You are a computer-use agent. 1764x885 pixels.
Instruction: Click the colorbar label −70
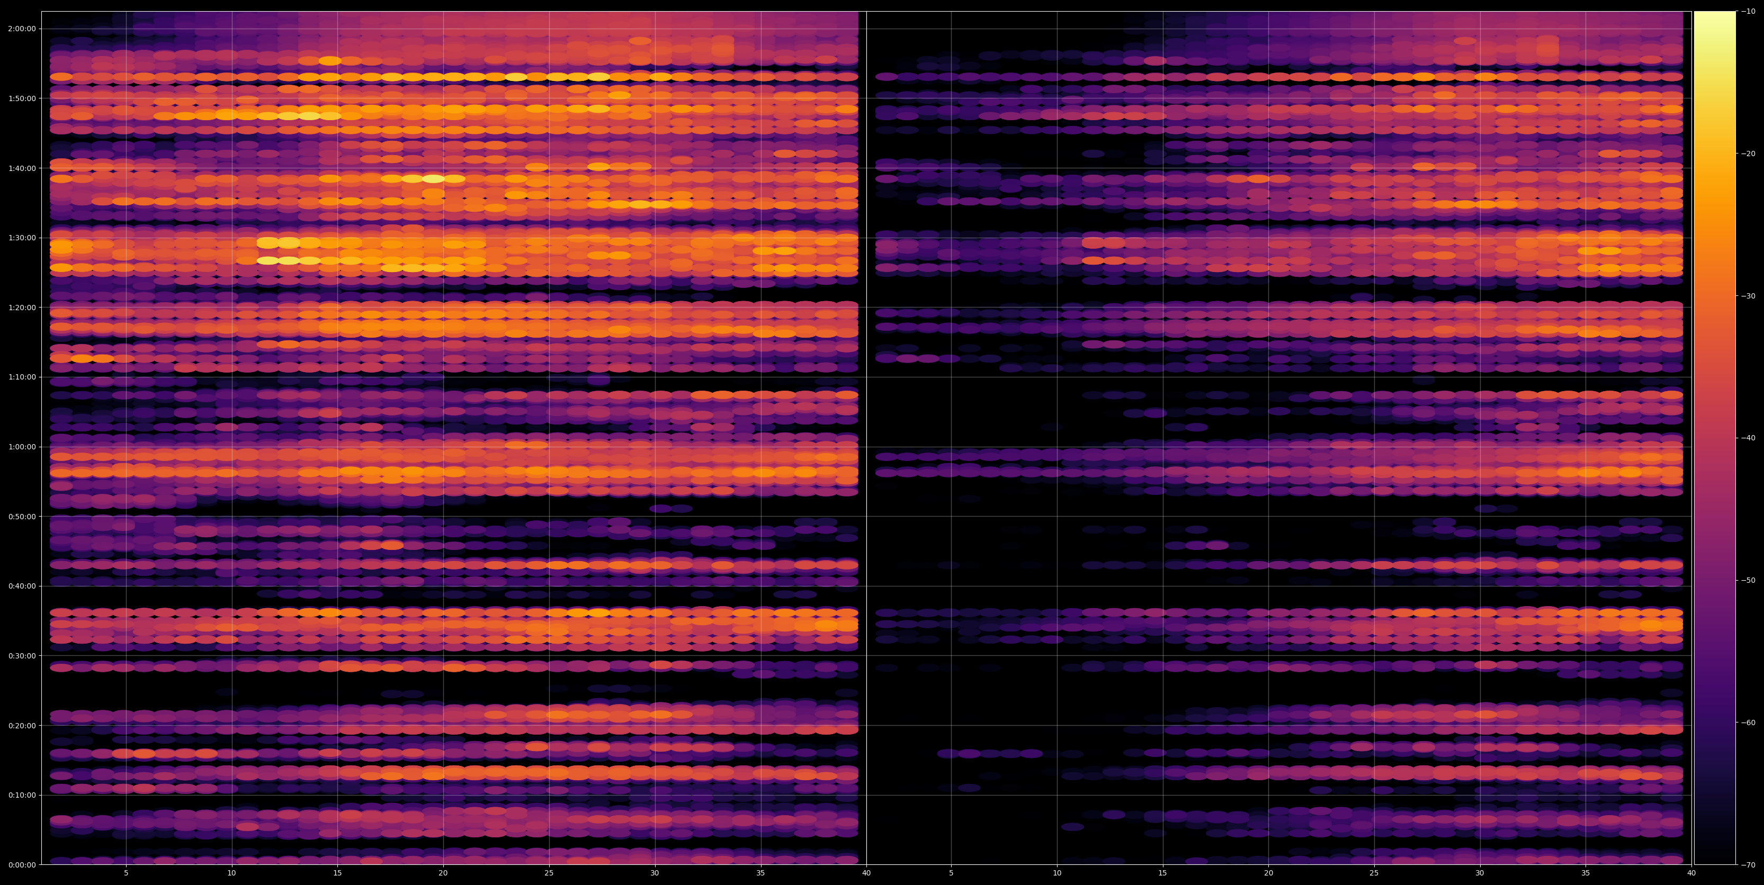click(1748, 865)
